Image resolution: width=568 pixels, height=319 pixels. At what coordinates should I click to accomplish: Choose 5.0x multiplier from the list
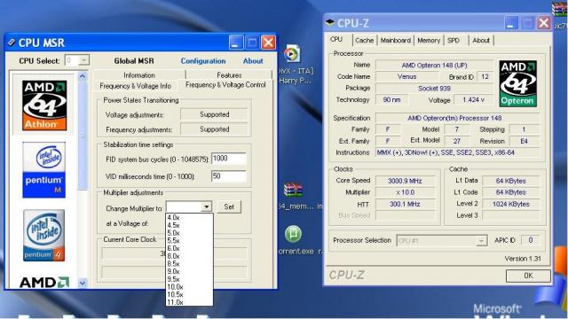coord(189,233)
